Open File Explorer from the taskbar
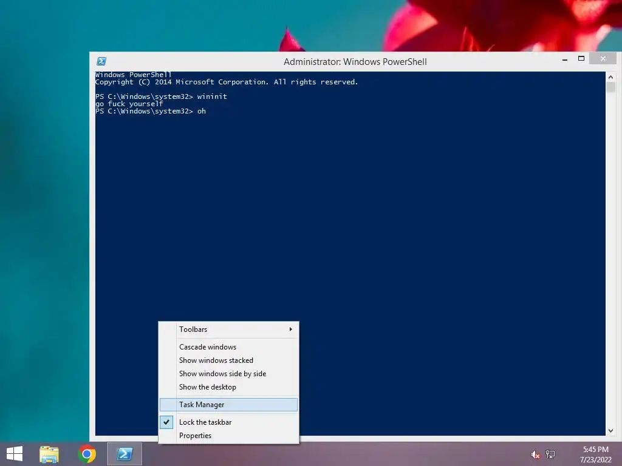 tap(49, 454)
